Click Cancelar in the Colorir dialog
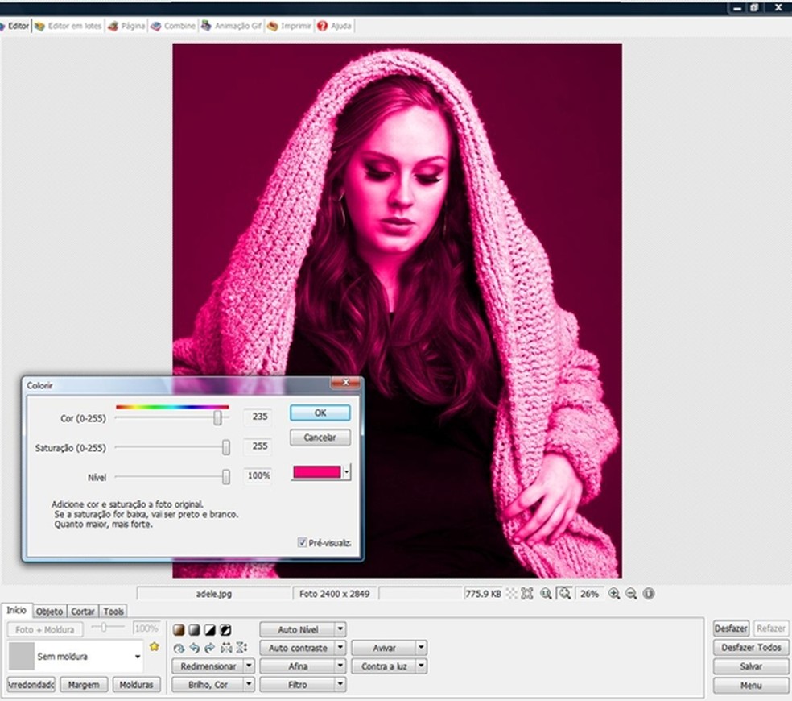 pyautogui.click(x=320, y=438)
